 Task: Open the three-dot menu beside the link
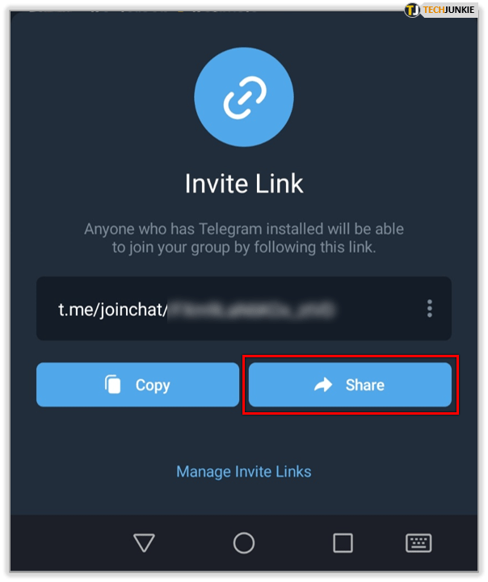429,309
